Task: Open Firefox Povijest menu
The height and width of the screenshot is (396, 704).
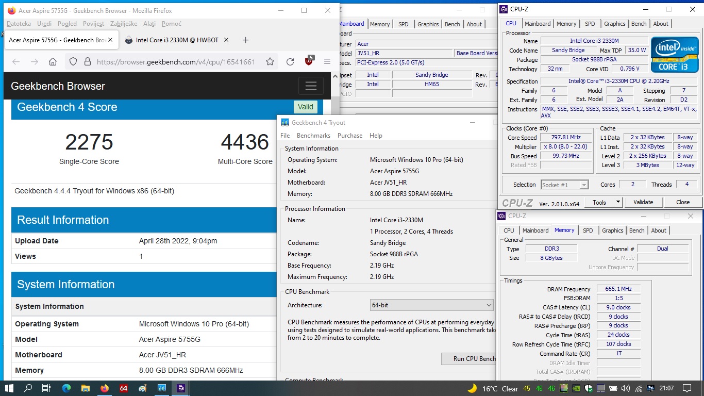Action: 93,24
